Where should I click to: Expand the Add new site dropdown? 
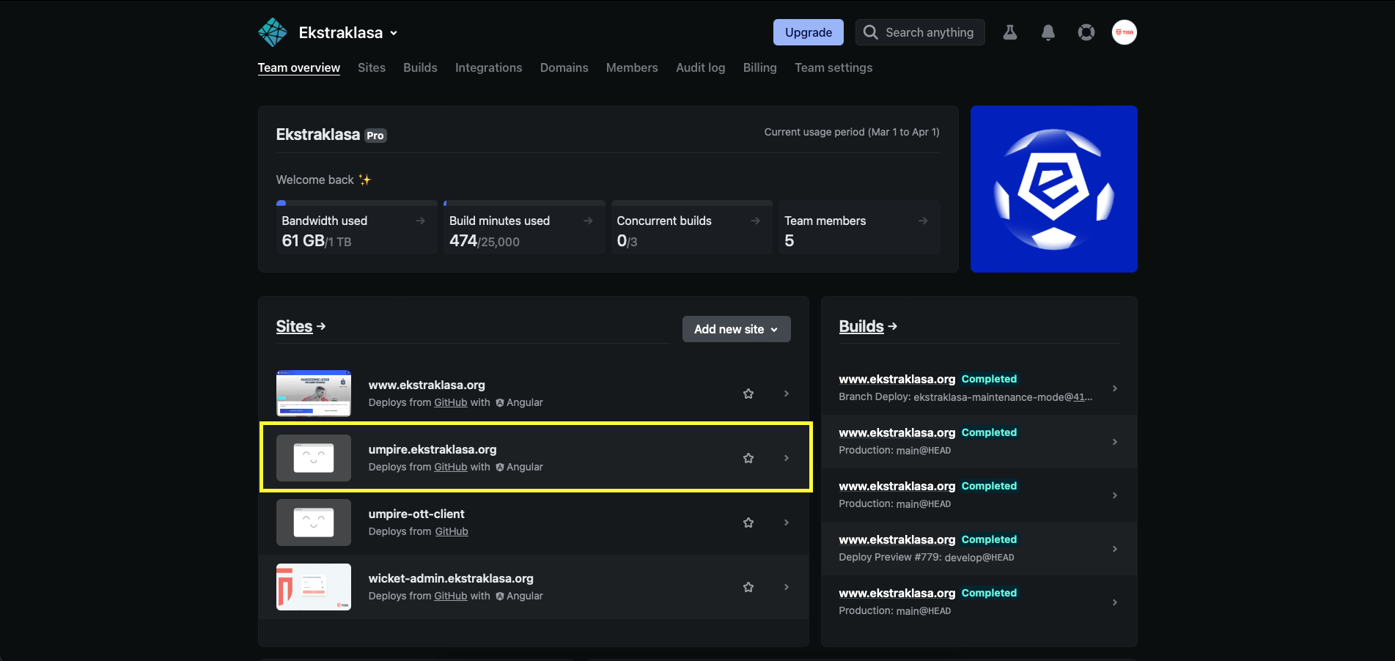737,329
